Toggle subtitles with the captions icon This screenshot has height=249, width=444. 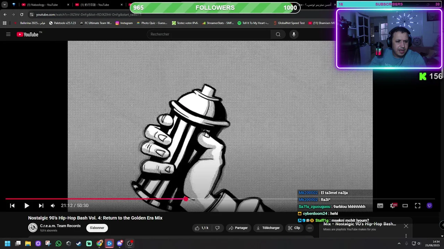380,205
